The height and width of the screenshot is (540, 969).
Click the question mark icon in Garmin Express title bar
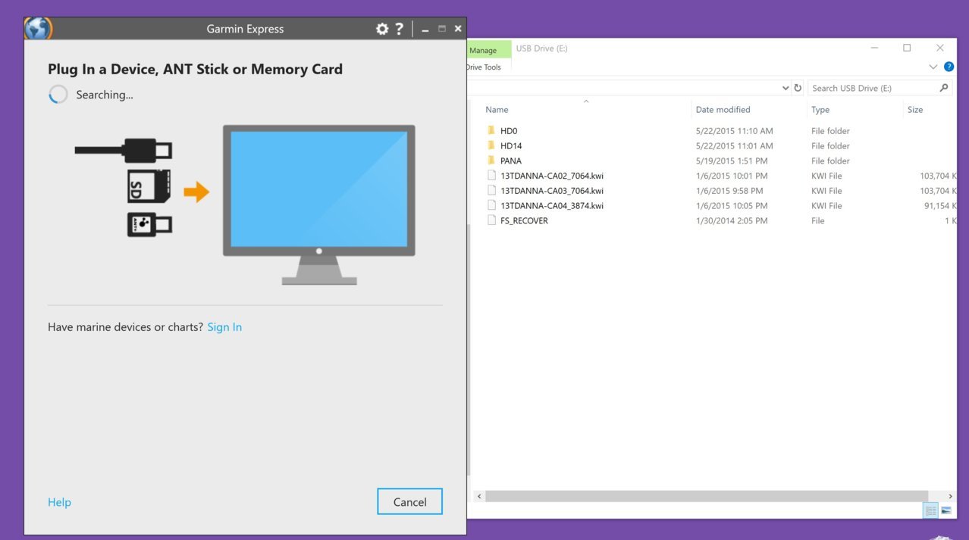click(400, 29)
